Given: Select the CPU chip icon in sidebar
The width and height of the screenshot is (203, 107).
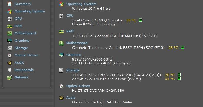Looking at the screenshot, I should [10, 19].
